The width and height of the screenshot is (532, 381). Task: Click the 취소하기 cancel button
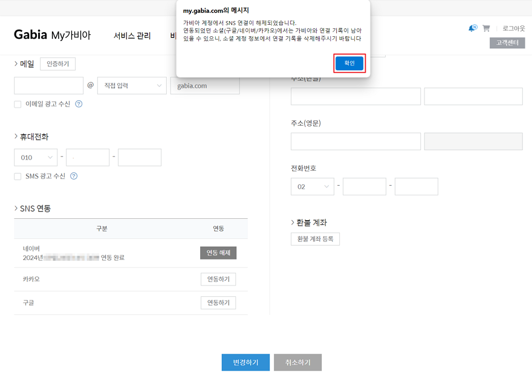[x=297, y=362]
